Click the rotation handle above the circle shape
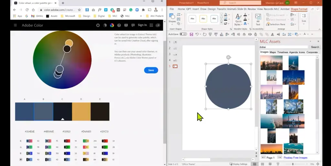The image size is (331, 166). pyautogui.click(x=229, y=57)
